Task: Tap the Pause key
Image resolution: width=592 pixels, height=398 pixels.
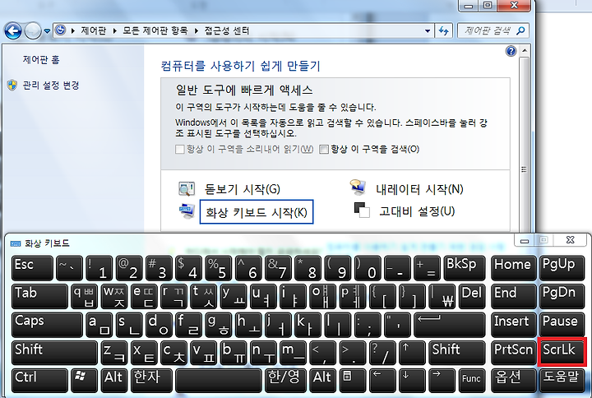Action: [x=562, y=325]
